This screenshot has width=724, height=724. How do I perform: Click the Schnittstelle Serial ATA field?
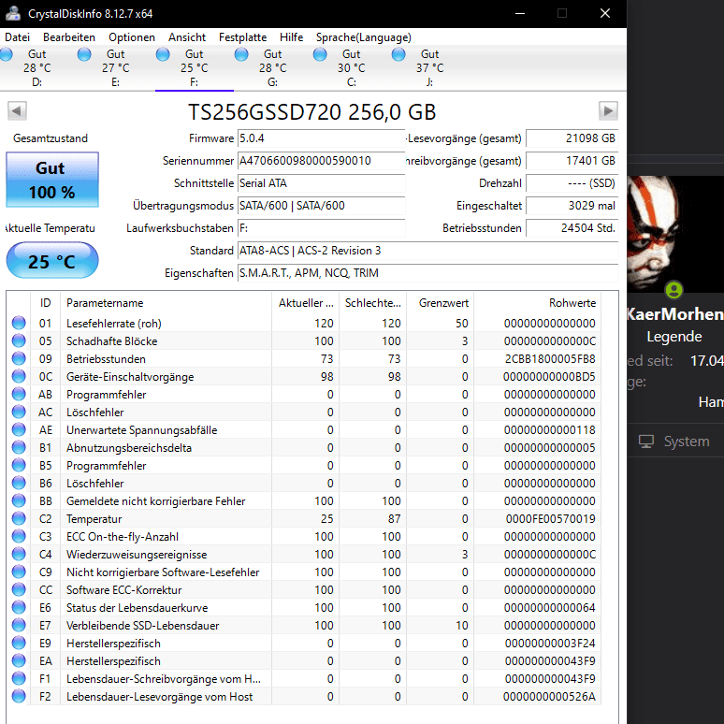[322, 183]
